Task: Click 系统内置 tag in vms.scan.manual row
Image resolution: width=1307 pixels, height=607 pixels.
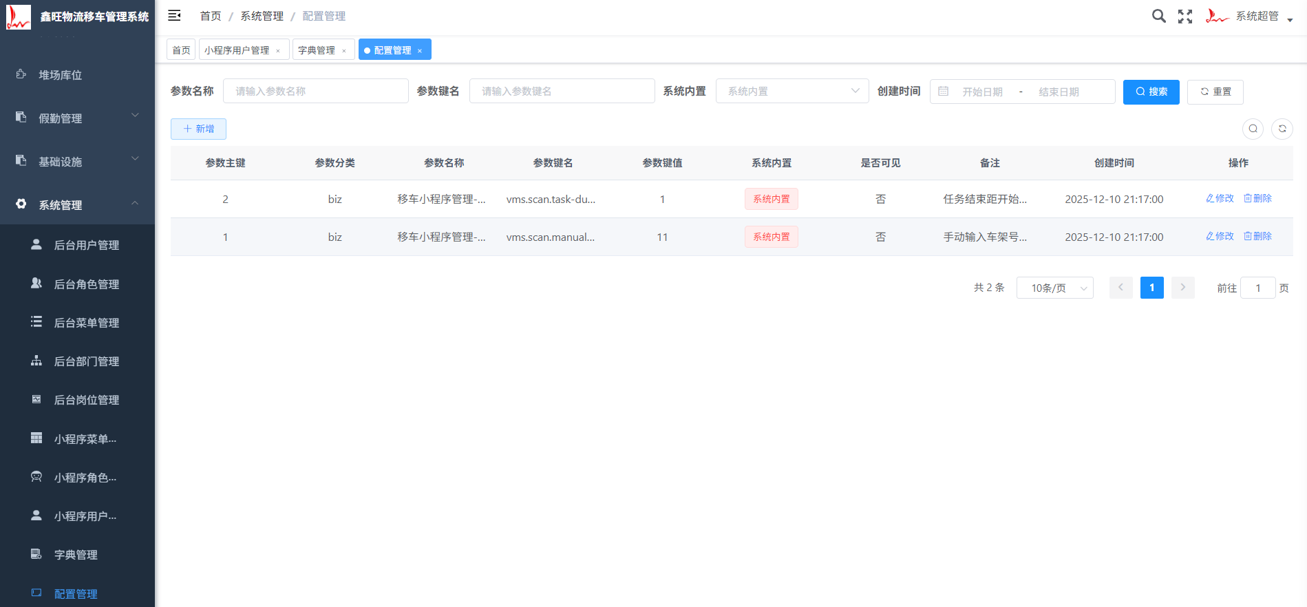Action: [x=772, y=237]
